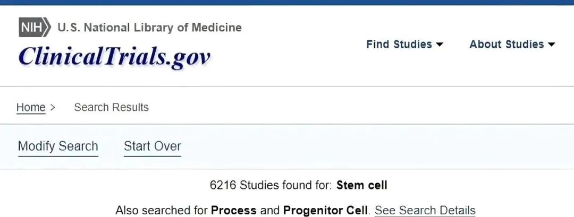This screenshot has width=574, height=217.
Task: Click U.S. National Library of Medicine text
Action: (149, 28)
